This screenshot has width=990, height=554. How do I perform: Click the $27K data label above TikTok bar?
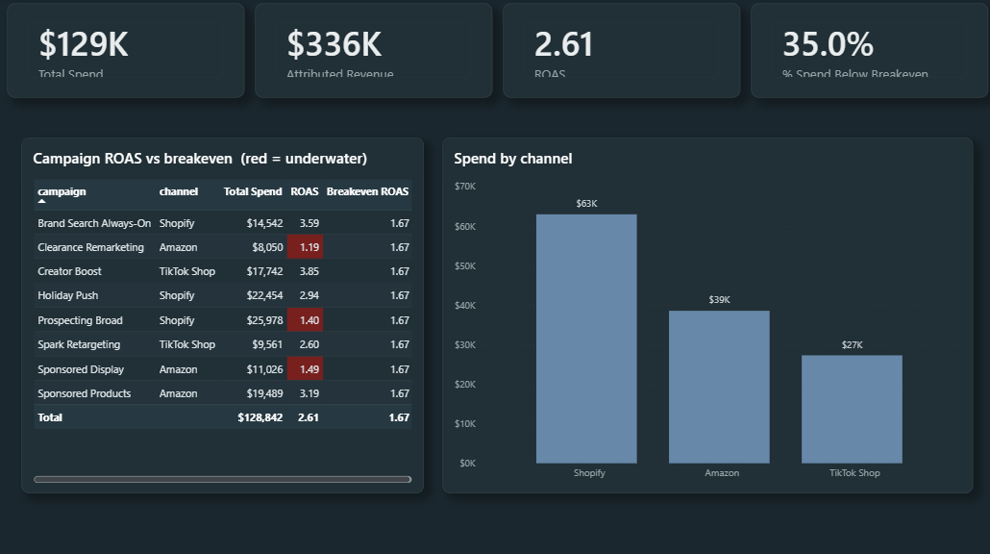click(x=852, y=345)
